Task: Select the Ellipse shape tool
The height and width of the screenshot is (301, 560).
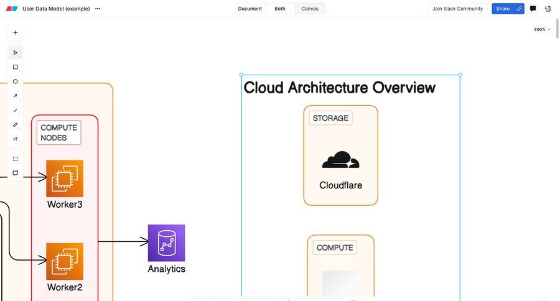Action: click(x=16, y=81)
